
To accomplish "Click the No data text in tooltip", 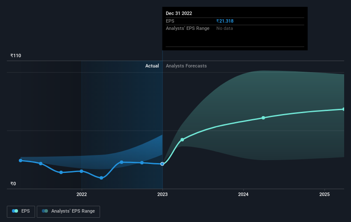I will tap(224, 29).
